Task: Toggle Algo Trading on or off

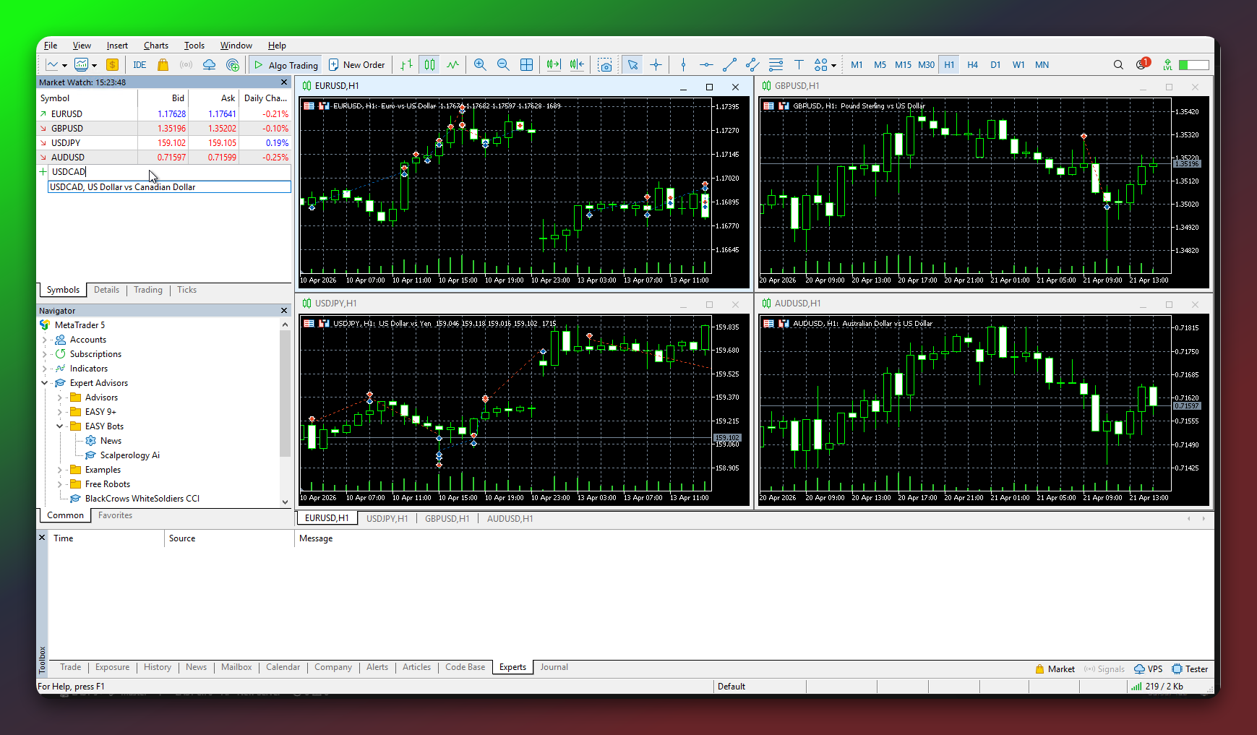Action: 285,64
